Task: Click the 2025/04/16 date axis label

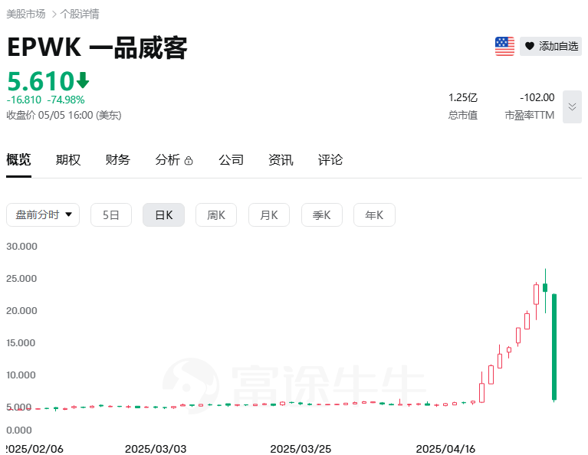Action: tap(445, 449)
